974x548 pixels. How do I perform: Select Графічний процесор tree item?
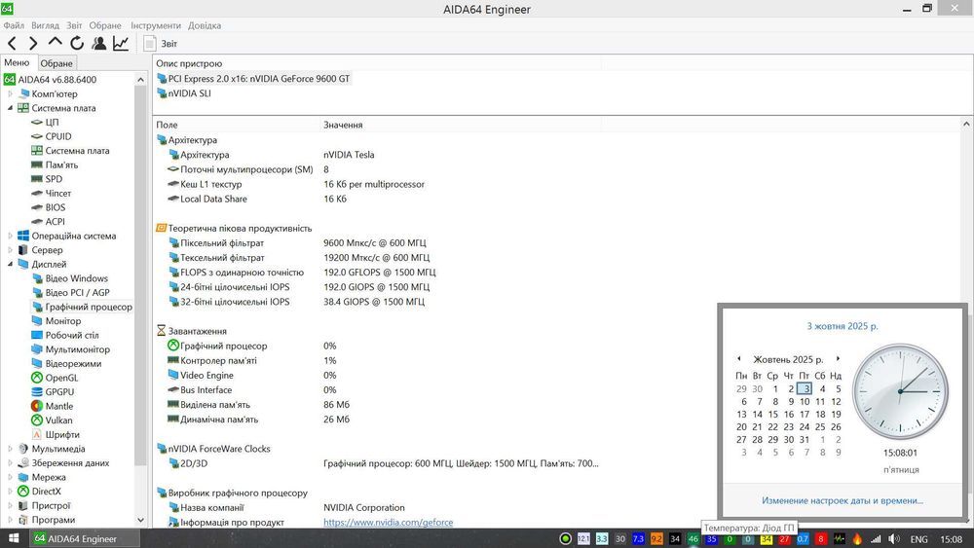(x=89, y=307)
